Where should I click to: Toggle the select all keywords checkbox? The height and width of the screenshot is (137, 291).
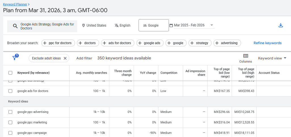pos(11,73)
